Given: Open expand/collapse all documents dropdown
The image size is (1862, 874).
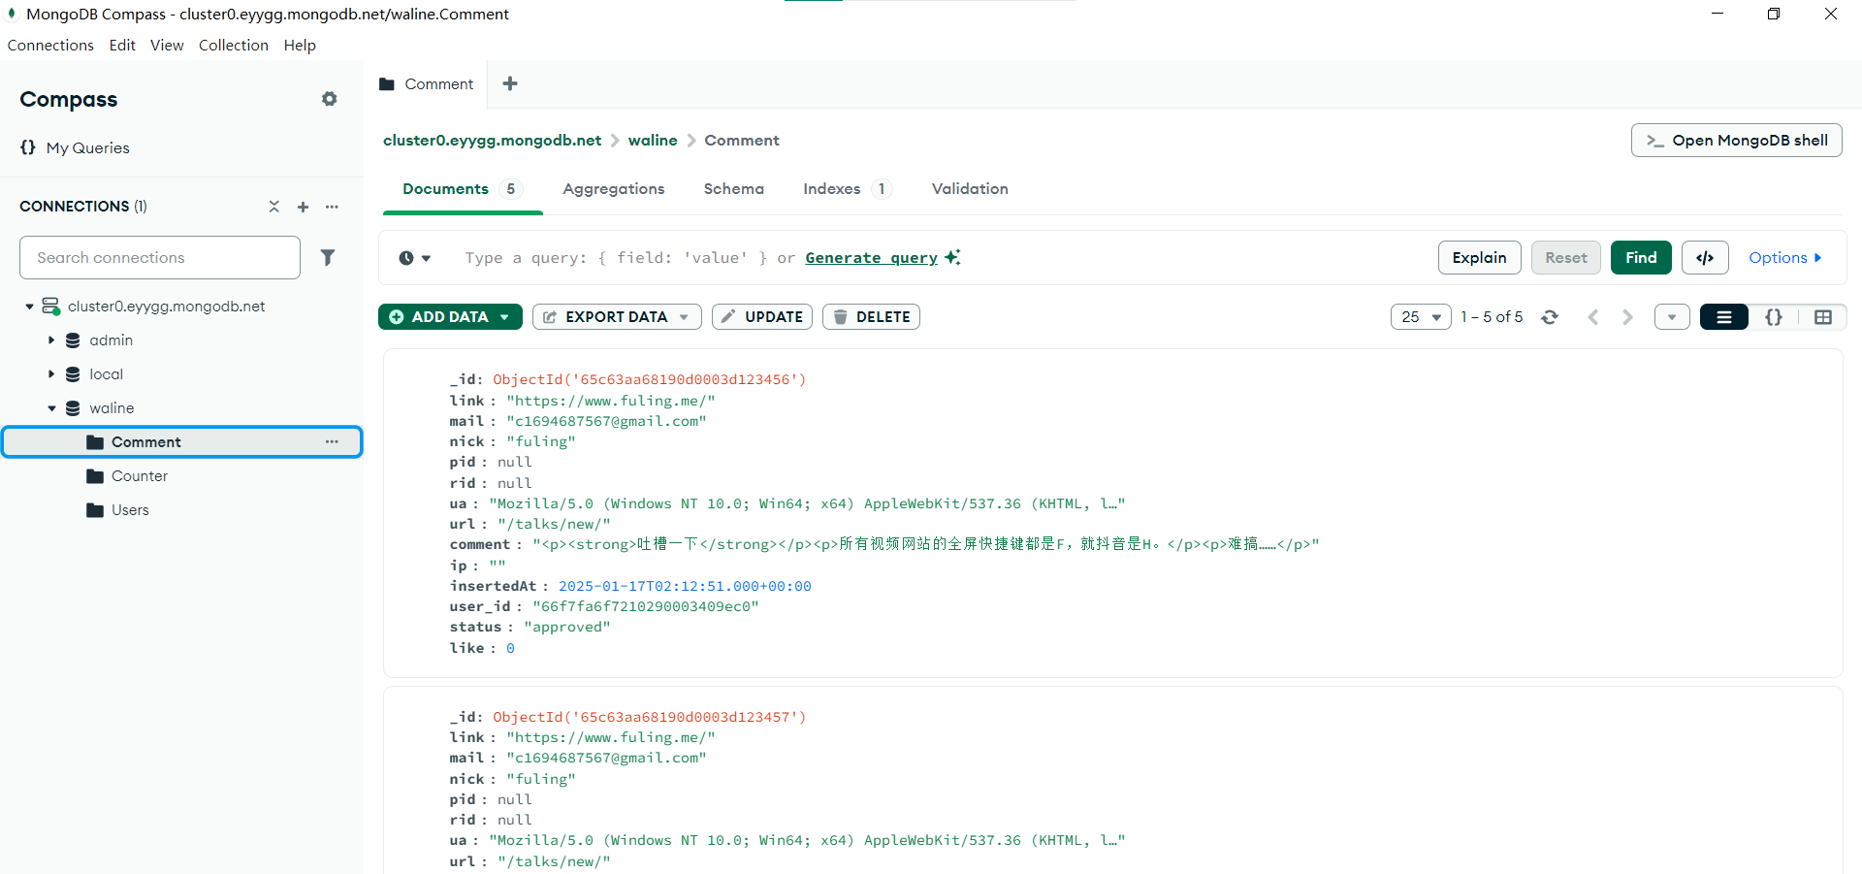Looking at the screenshot, I should pyautogui.click(x=1672, y=317).
